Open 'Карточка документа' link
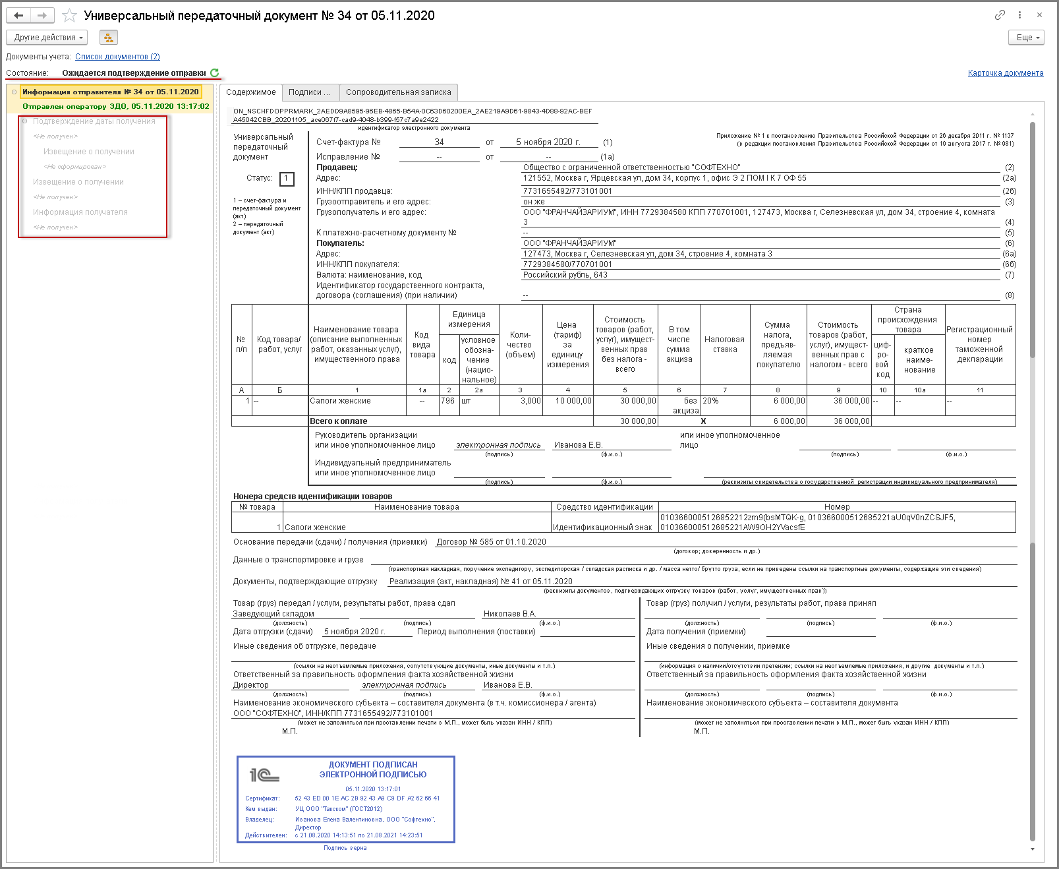Viewport: 1059px width, 869px height. pyautogui.click(x=1006, y=73)
